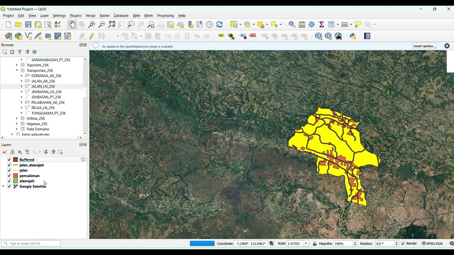Toggle visibility of alasrajah layer
Viewport: 454px width, 255px height.
tap(9, 181)
